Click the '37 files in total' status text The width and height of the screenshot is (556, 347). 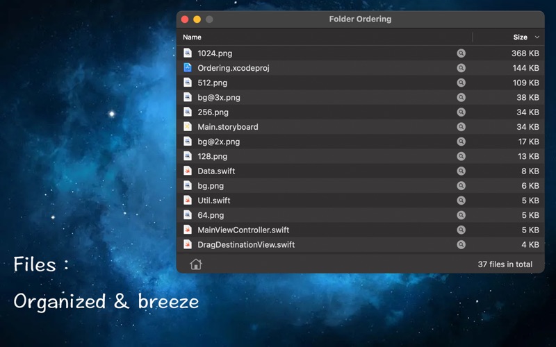[505, 264]
